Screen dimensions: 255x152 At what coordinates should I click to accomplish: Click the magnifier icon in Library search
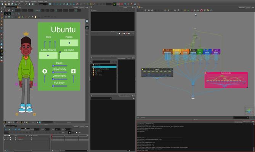click(x=91, y=62)
